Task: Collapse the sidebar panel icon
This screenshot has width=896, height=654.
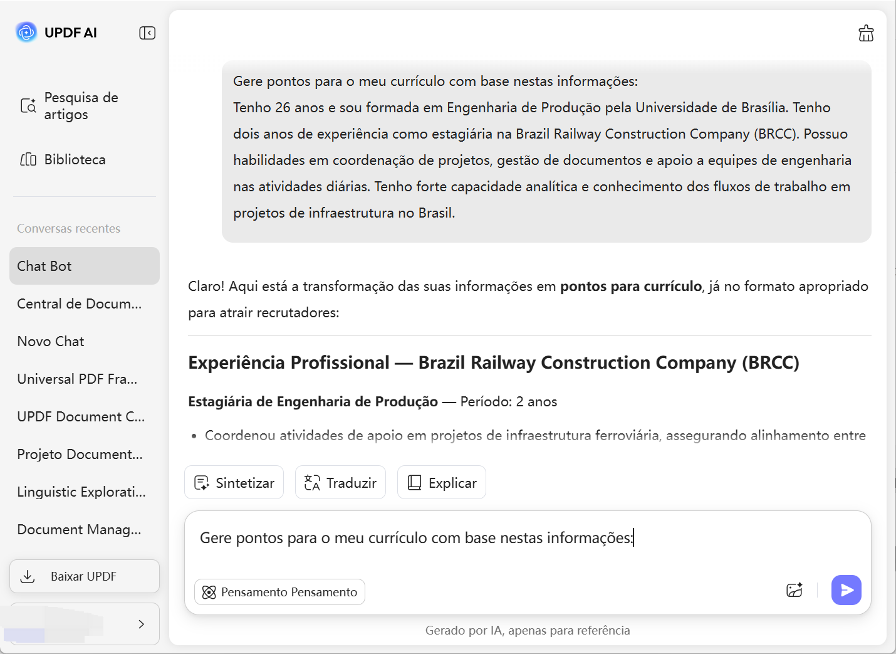Action: point(147,33)
